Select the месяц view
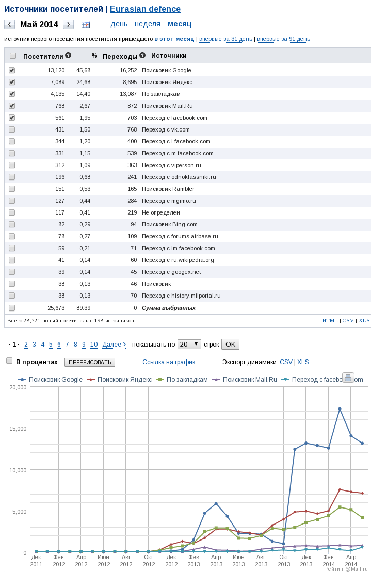 coord(180,24)
